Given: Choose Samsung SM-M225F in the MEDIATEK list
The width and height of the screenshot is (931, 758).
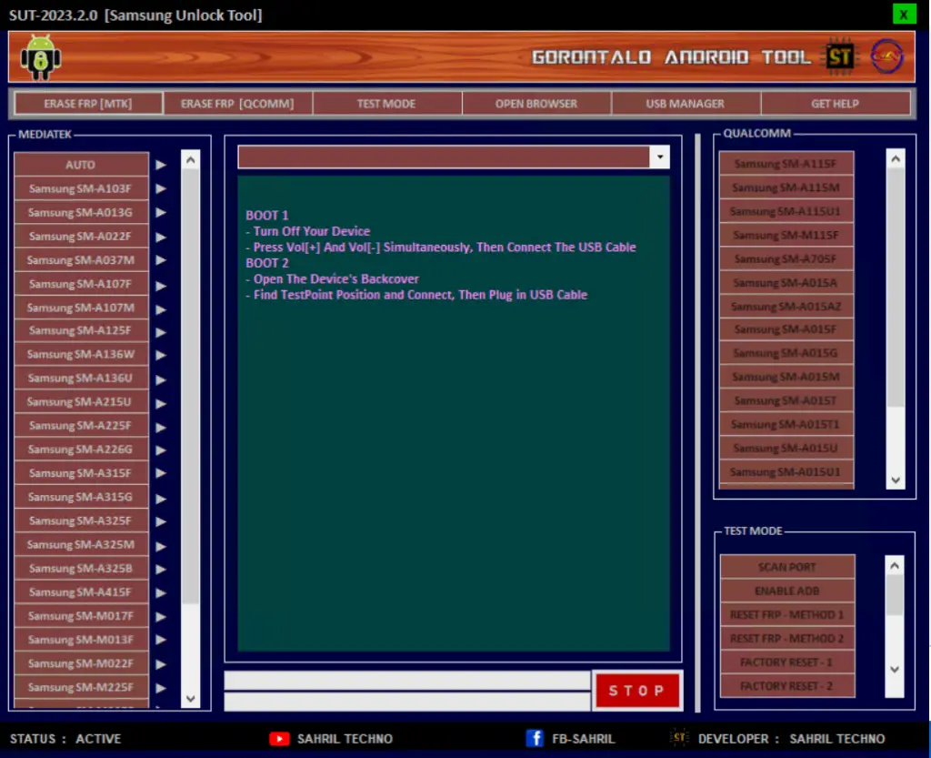Looking at the screenshot, I should tap(81, 687).
